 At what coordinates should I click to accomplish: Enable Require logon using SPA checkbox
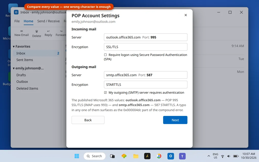[x=105, y=55]
